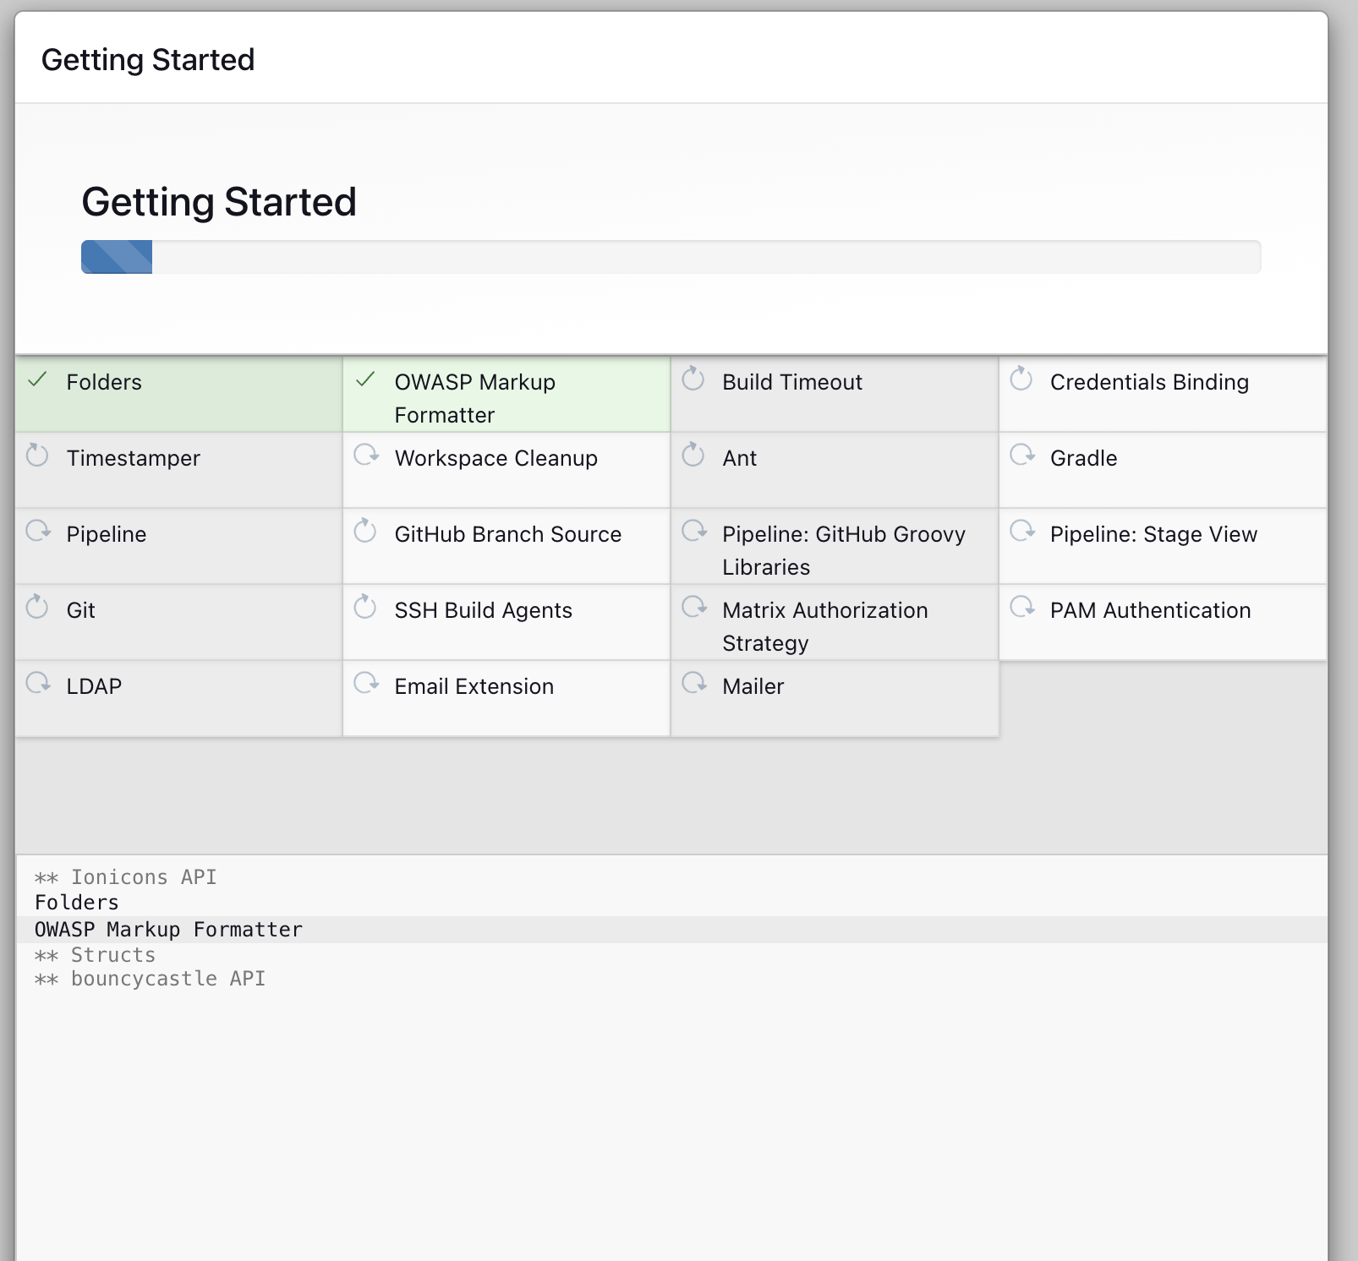Select the Workspace Cleanup plugin label
The height and width of the screenshot is (1261, 1358).
click(x=496, y=458)
